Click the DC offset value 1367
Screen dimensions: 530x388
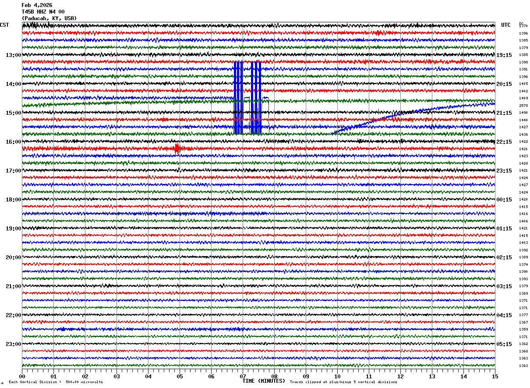tap(523, 322)
